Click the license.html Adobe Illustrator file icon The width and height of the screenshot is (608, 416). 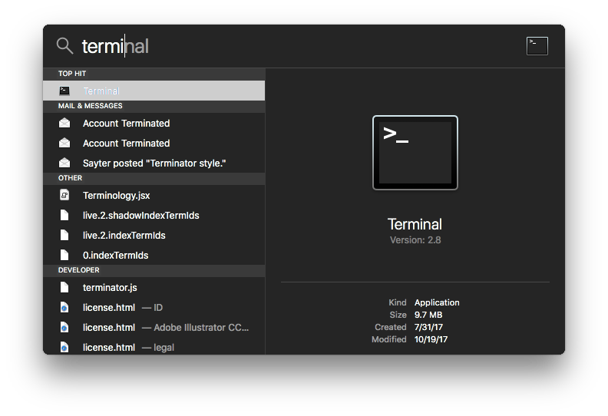[64, 327]
